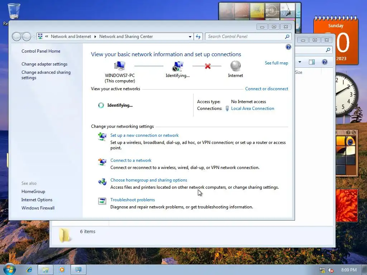367x275 pixels.
Task: Click the red X connection error icon
Action: tap(208, 66)
